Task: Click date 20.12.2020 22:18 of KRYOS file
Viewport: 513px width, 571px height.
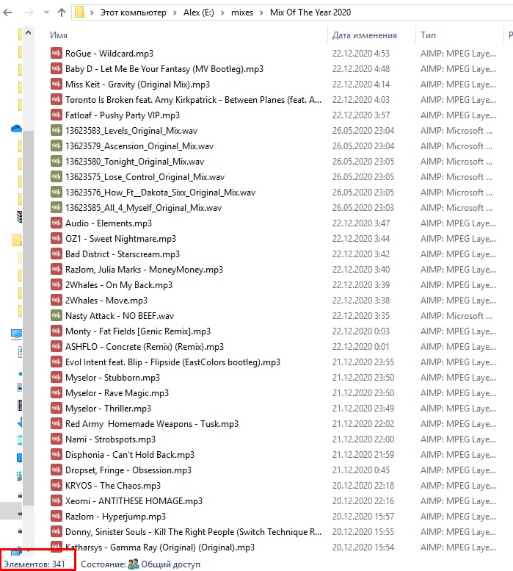Action: pos(363,486)
